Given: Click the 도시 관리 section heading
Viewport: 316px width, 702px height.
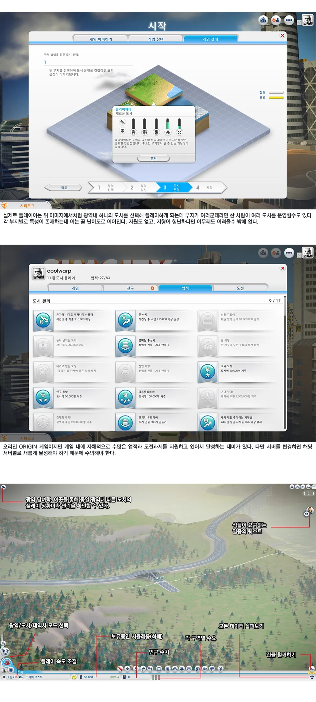Looking at the screenshot, I should pos(41,301).
